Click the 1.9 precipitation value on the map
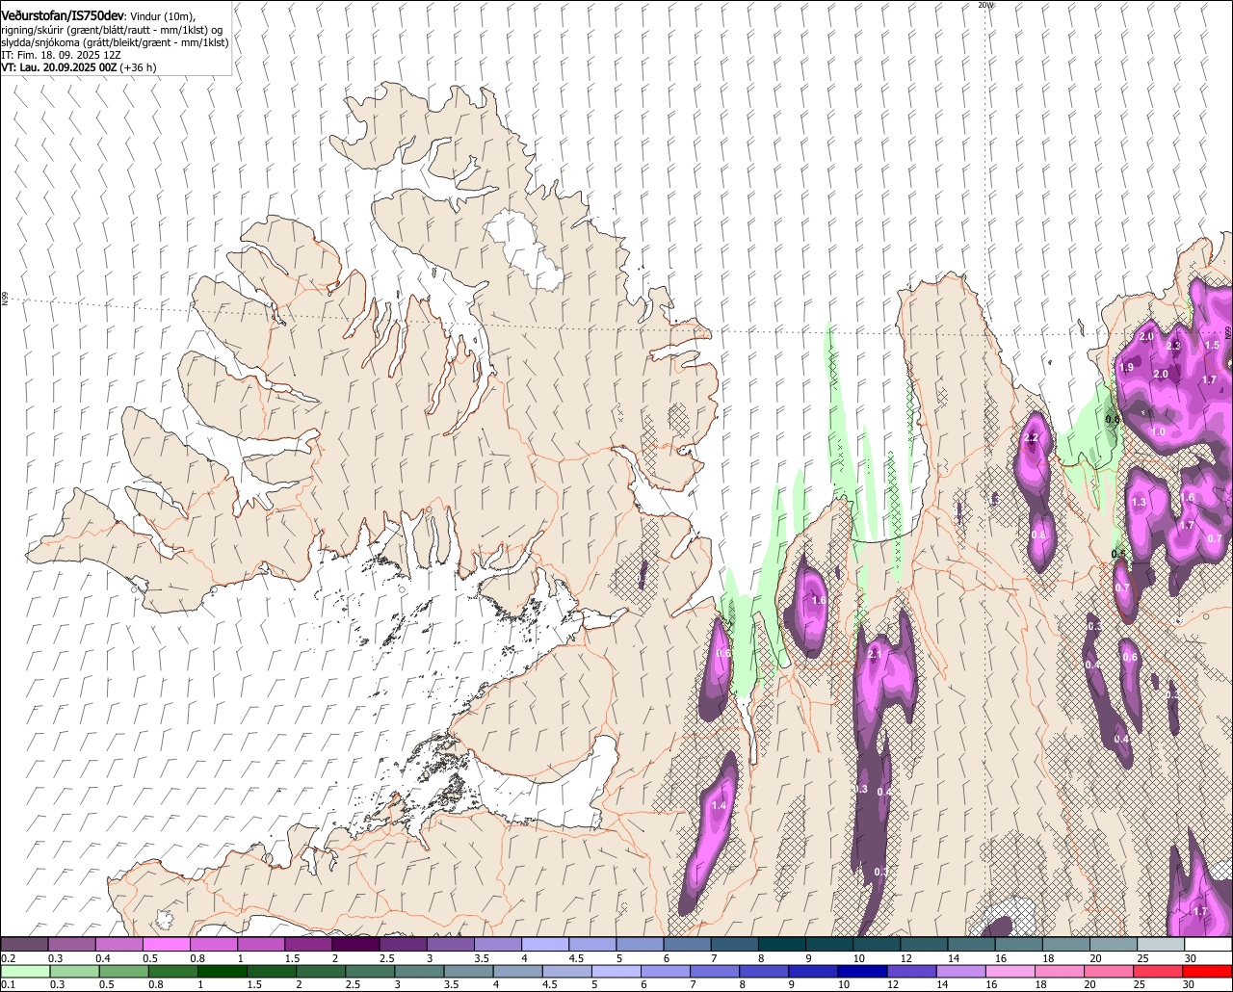Image resolution: width=1233 pixels, height=992 pixels. coord(1126,368)
